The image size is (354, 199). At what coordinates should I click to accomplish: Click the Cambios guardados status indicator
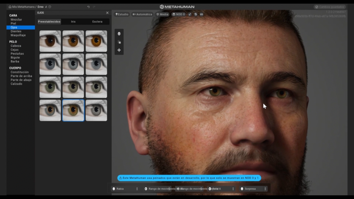[330, 7]
